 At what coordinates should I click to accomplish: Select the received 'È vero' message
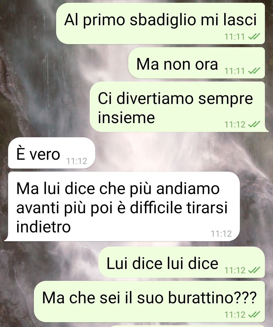tap(52, 153)
